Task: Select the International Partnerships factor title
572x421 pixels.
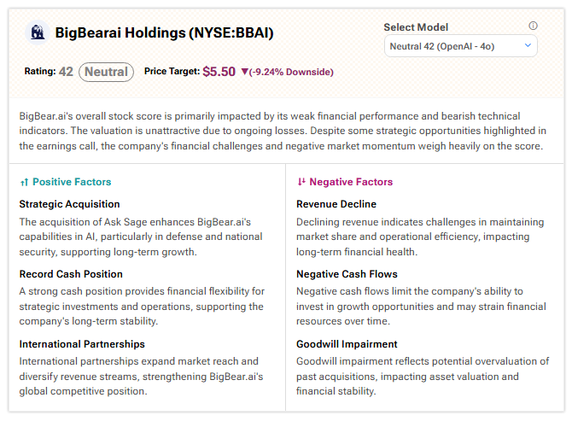Action: point(83,344)
